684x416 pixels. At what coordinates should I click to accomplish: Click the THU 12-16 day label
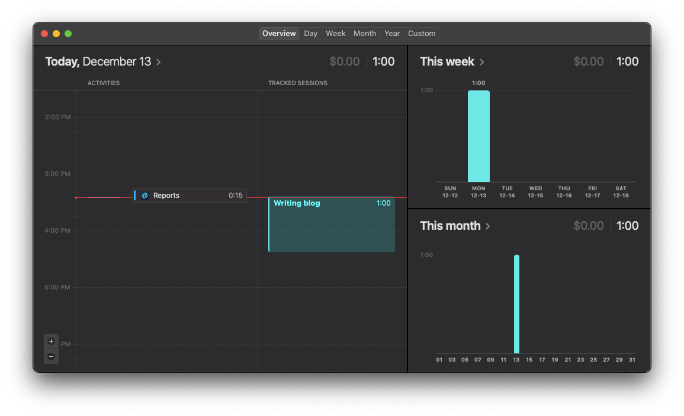[564, 192]
